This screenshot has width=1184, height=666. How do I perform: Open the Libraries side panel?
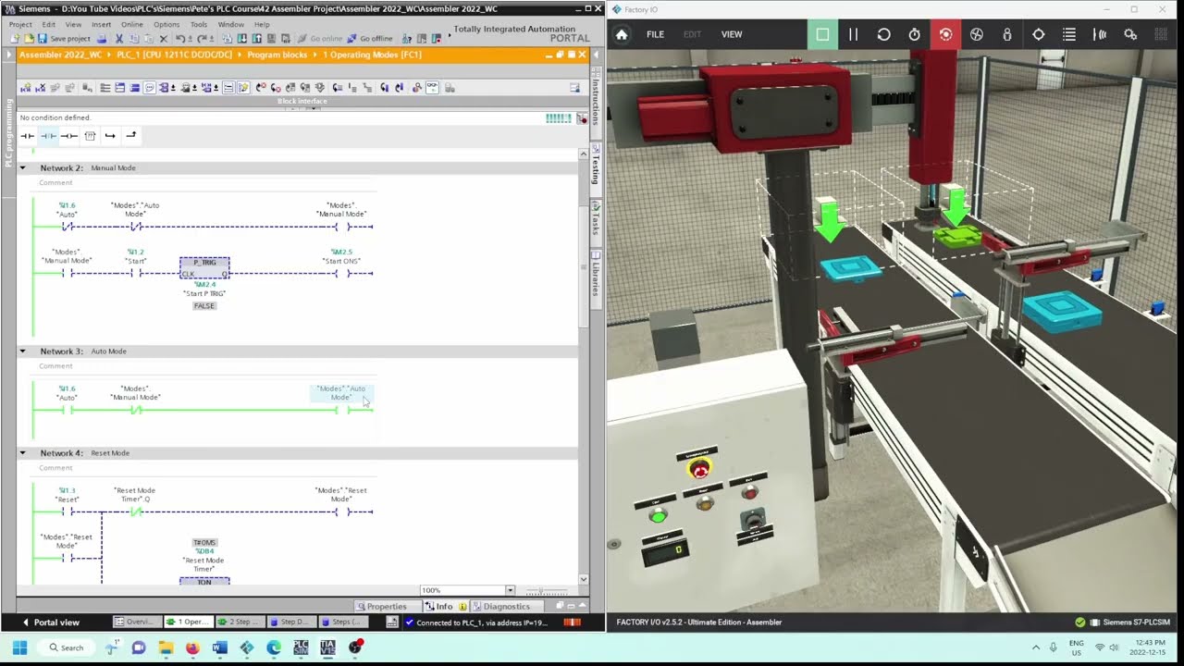(596, 275)
